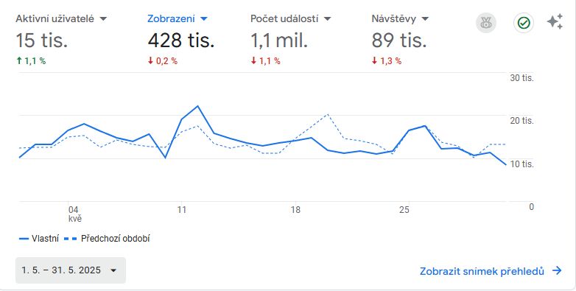This screenshot has height=291, width=576.
Task: Click the dashed line peak after 18
Action: click(328, 114)
